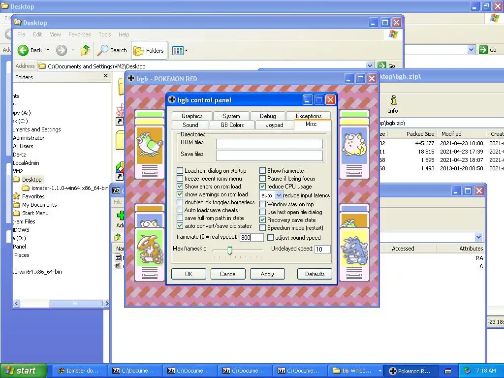Click the bgb control panel title icon

coord(172,100)
